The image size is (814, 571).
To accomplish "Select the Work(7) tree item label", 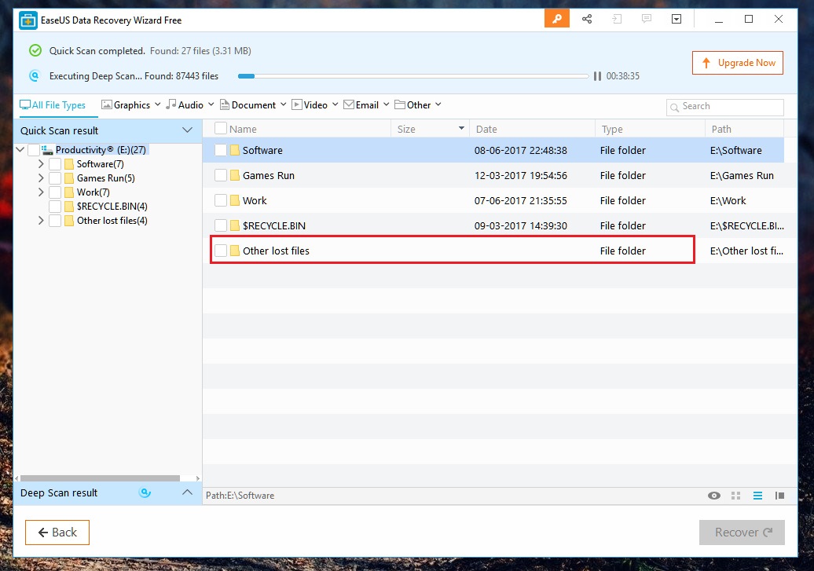I will point(93,192).
